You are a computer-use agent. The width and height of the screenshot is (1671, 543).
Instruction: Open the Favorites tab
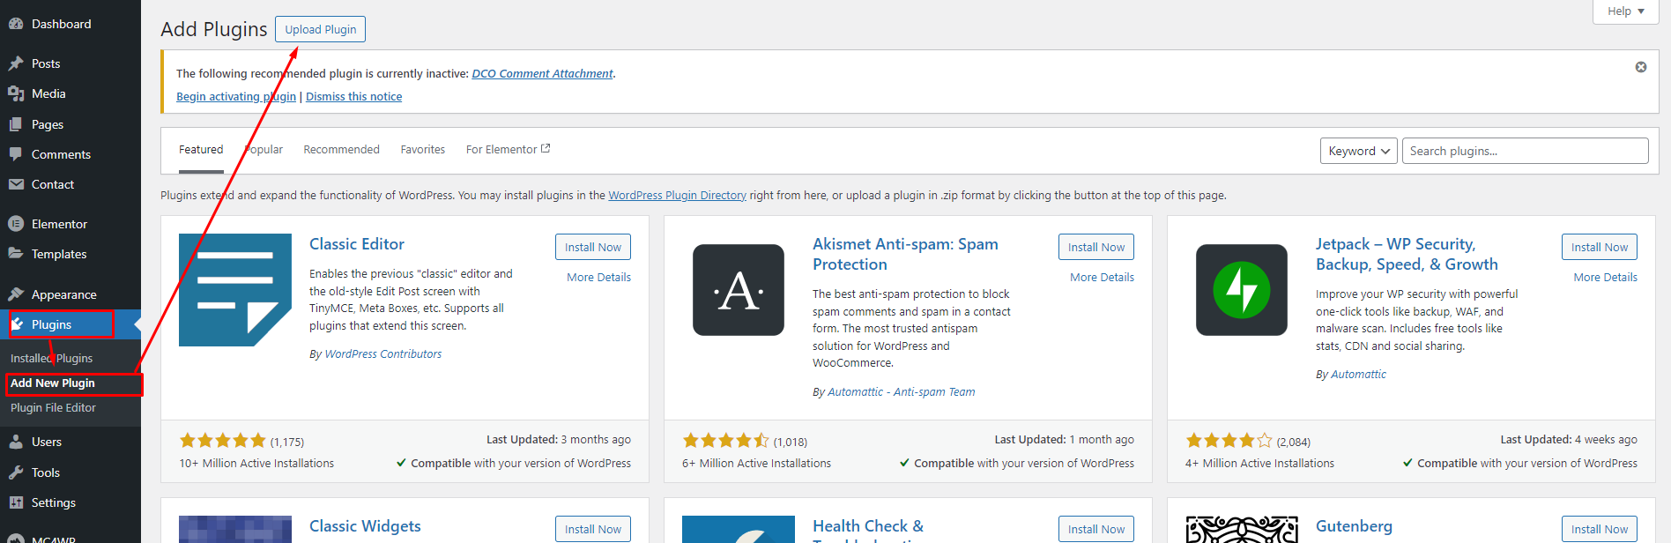(x=422, y=150)
